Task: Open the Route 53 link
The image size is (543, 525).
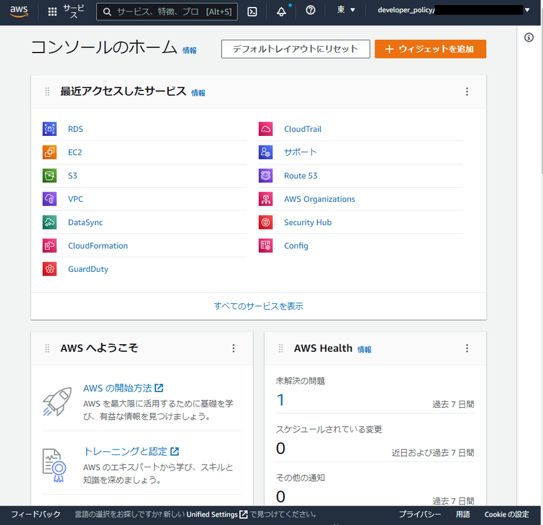Action: pyautogui.click(x=300, y=176)
